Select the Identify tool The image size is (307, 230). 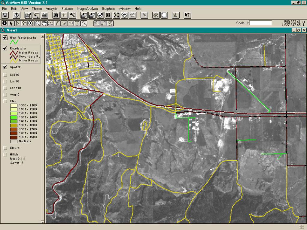pyautogui.click(x=4, y=23)
